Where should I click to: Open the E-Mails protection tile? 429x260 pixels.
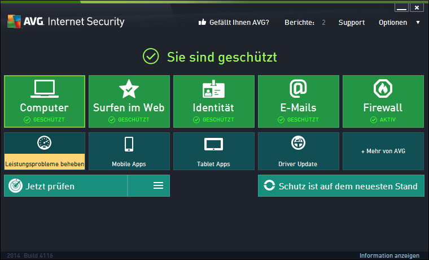coord(299,101)
